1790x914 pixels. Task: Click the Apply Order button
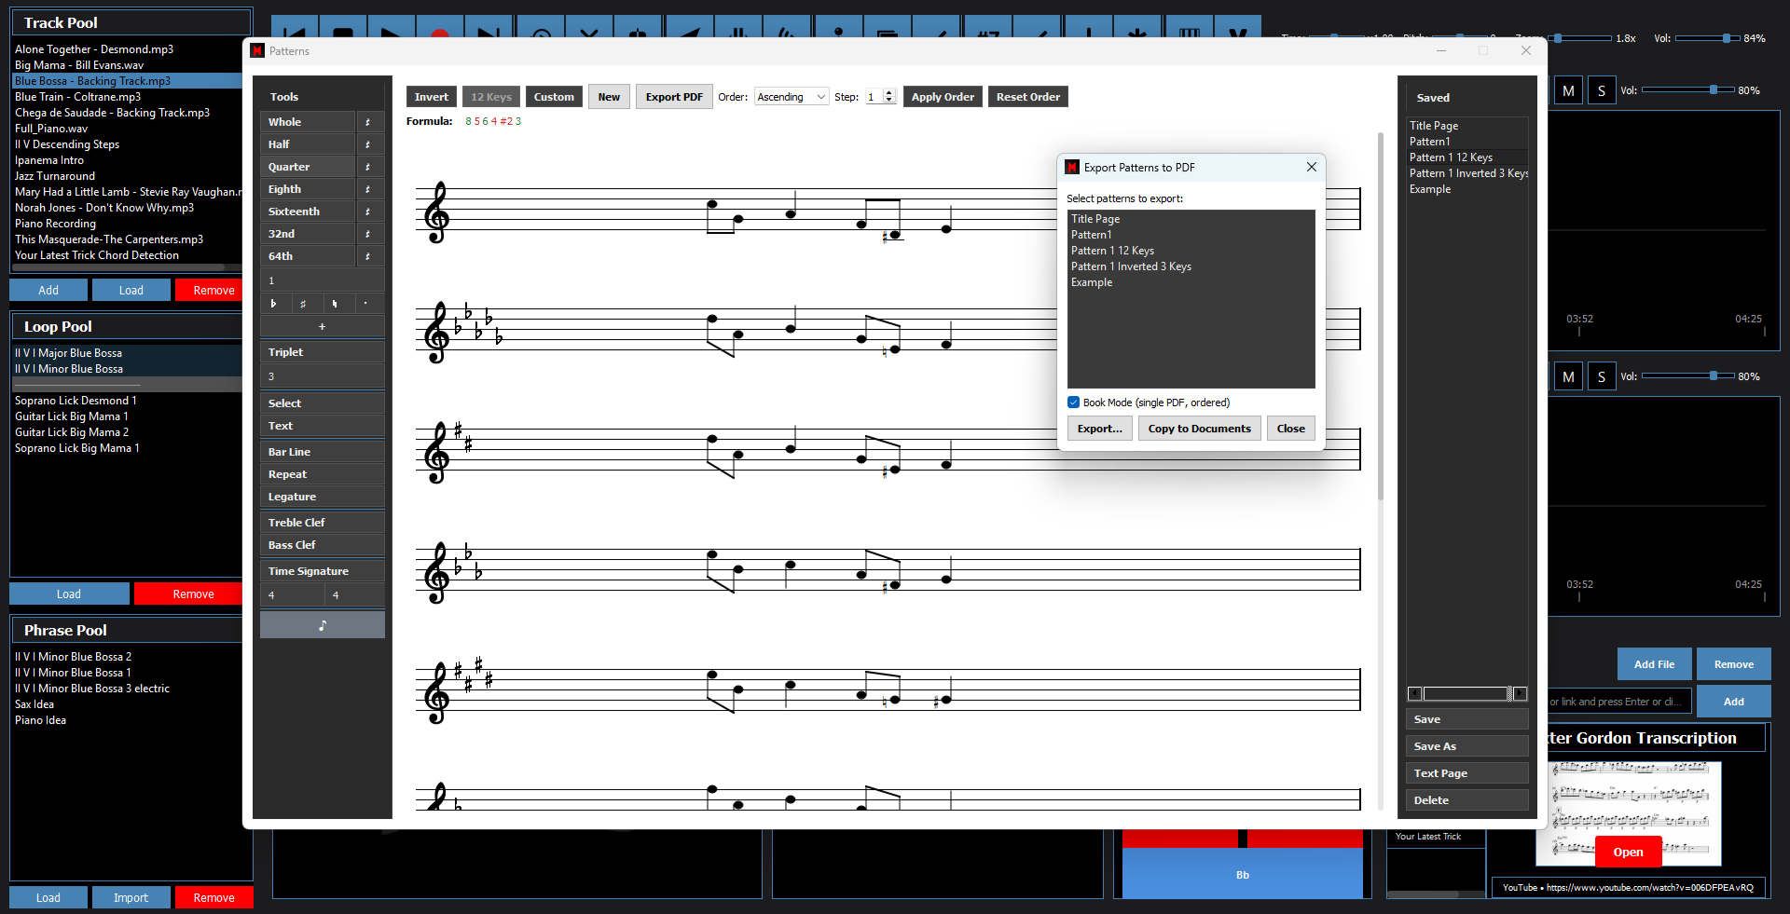tap(942, 97)
